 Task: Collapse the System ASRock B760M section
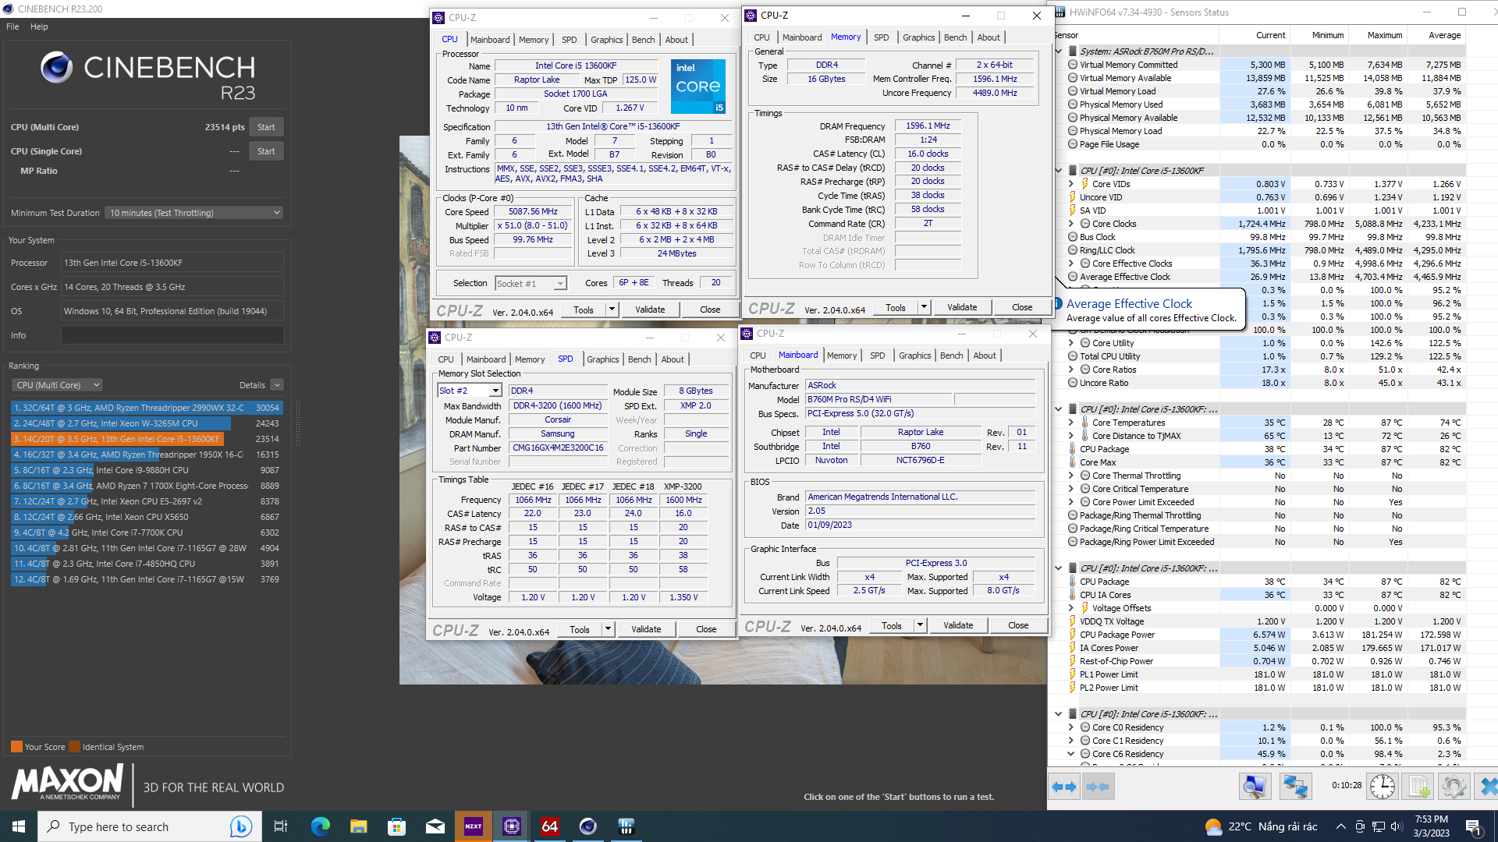coord(1058,51)
